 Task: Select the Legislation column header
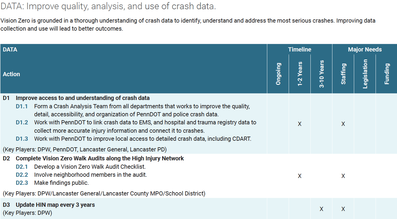365,74
